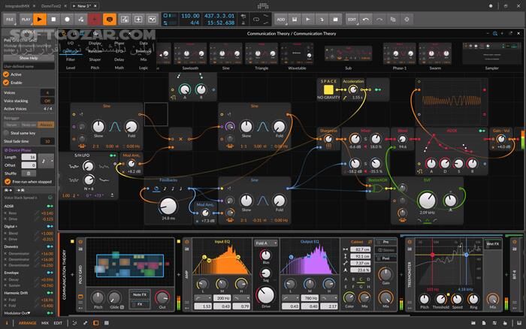
Task: Click the 4/4 time signature field
Action: click(195, 23)
